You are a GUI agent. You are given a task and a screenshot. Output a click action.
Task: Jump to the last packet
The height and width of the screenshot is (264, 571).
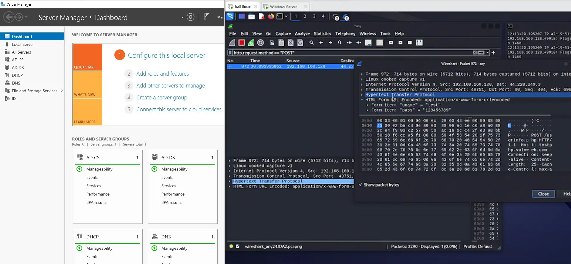(x=359, y=43)
